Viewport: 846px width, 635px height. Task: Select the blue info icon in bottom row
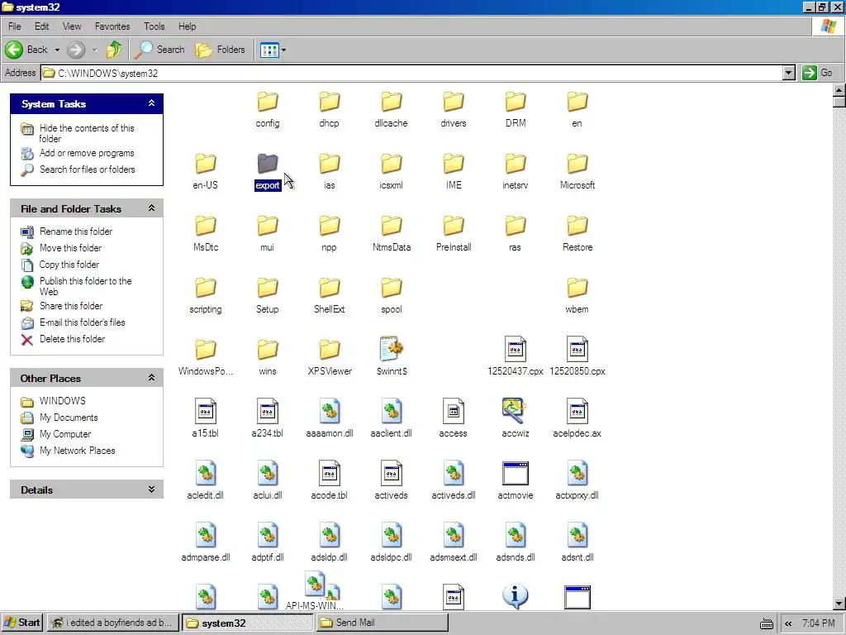(x=515, y=596)
